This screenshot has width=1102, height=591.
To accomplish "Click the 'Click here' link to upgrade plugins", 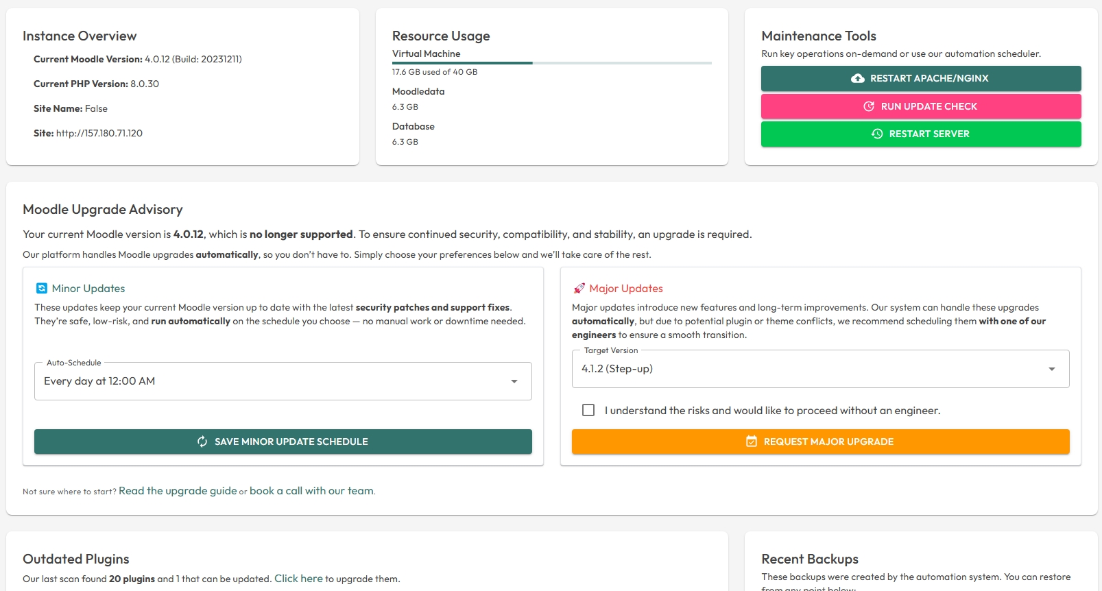I will (x=298, y=579).
